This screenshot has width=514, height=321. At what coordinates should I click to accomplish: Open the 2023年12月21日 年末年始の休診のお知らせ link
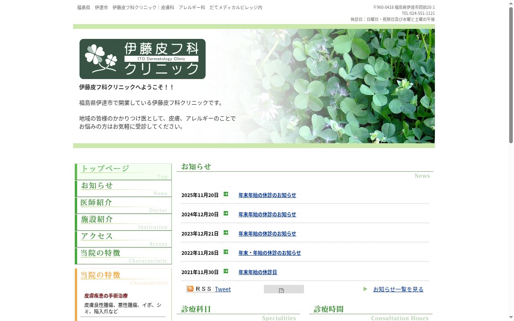267,234
